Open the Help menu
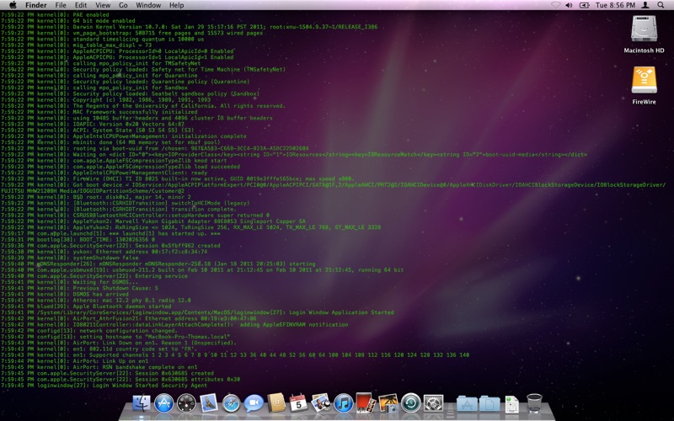 (176, 5)
